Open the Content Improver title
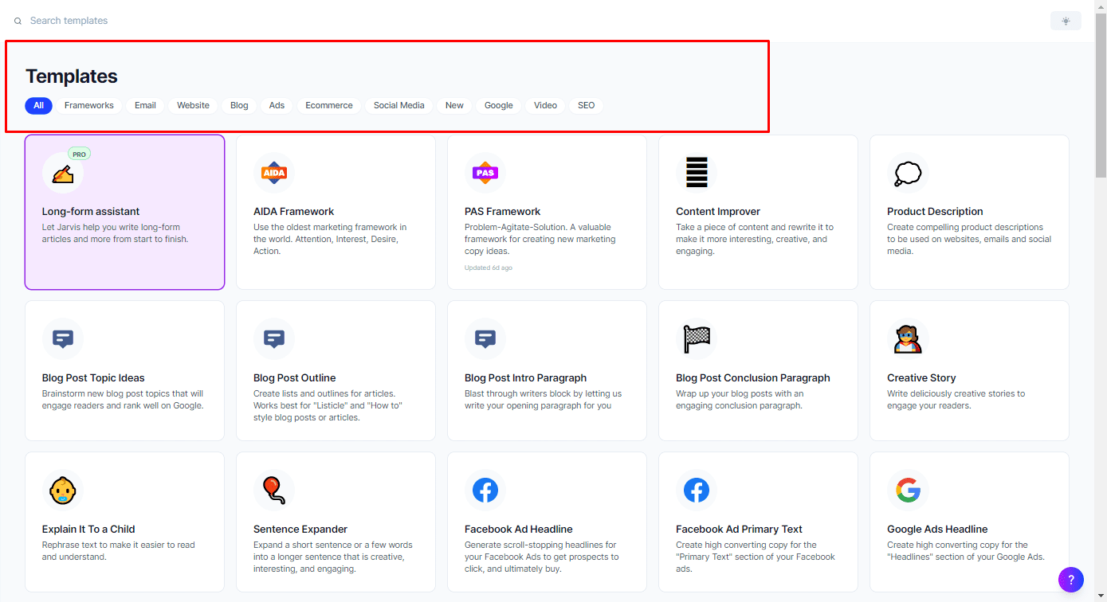Image resolution: width=1107 pixels, height=602 pixels. point(718,212)
